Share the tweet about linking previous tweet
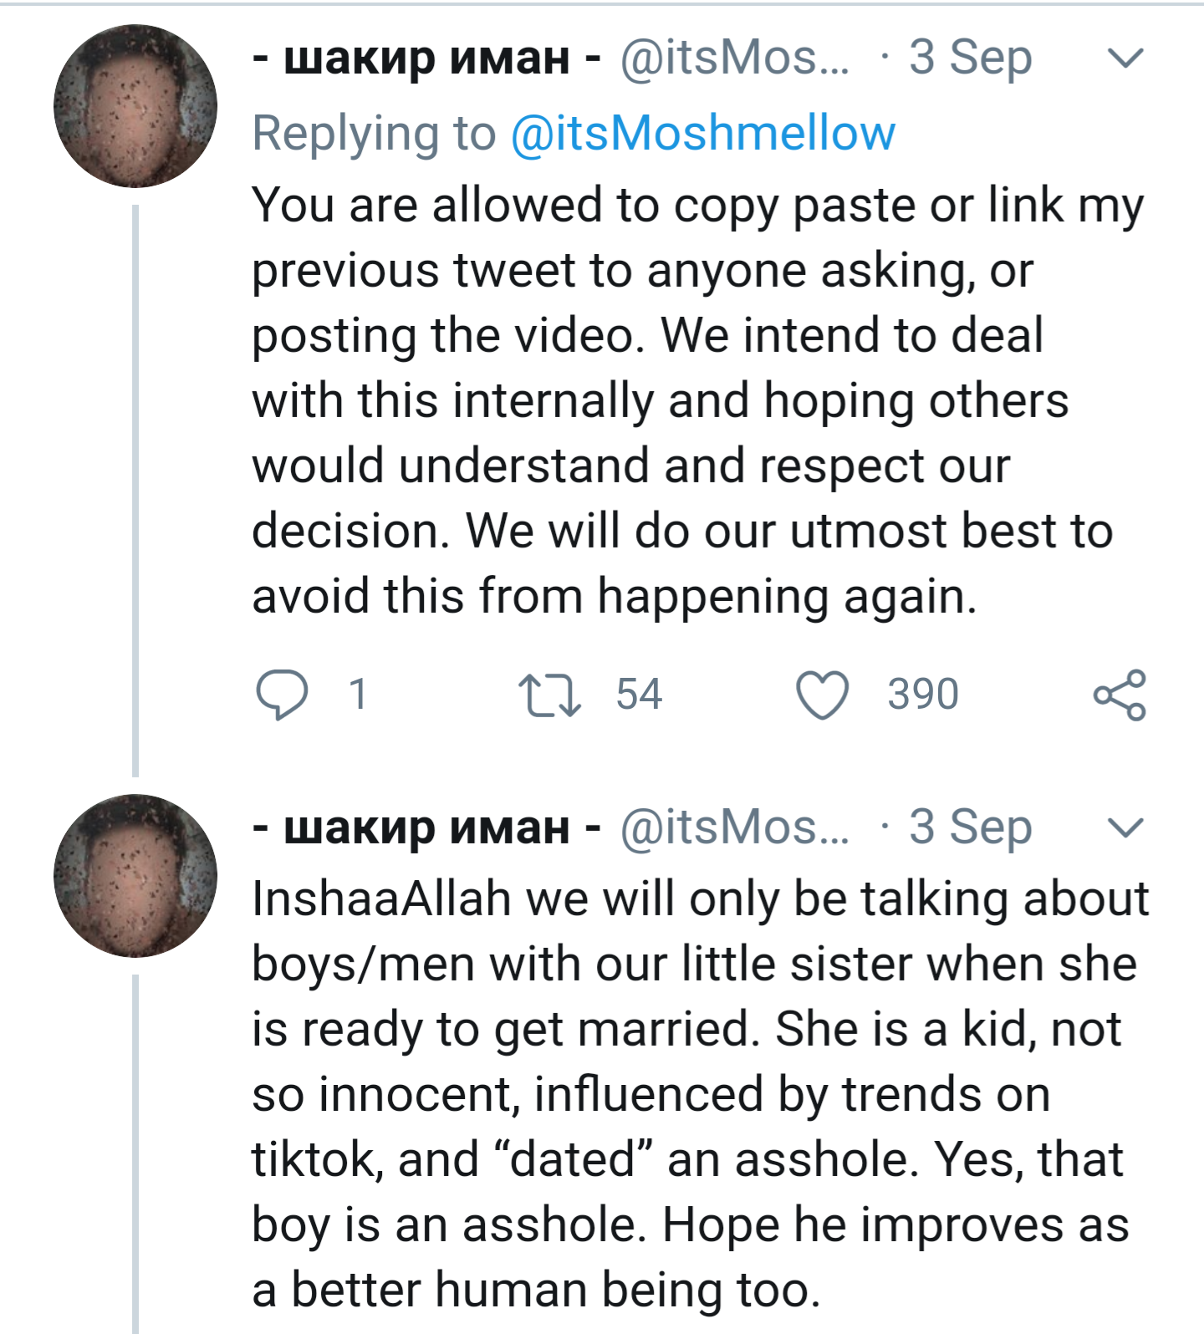Image resolution: width=1204 pixels, height=1334 pixels. (x=1120, y=695)
